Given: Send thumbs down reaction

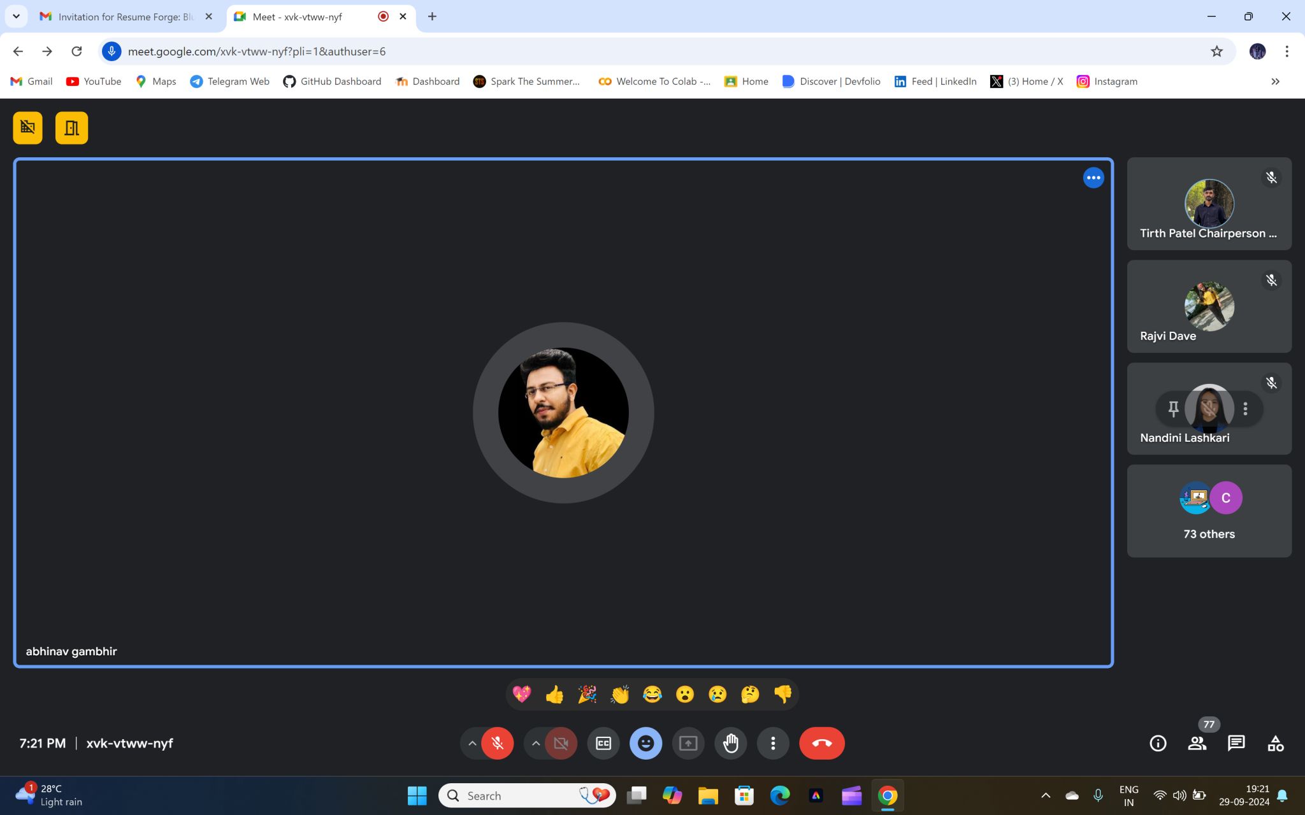Looking at the screenshot, I should (x=782, y=694).
